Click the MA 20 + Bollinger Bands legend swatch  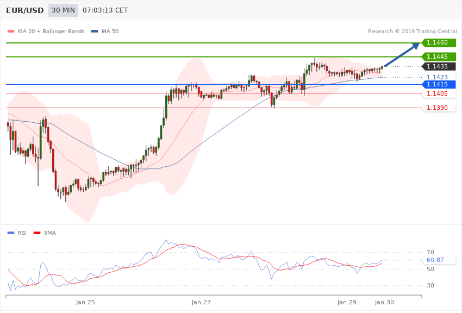11,31
